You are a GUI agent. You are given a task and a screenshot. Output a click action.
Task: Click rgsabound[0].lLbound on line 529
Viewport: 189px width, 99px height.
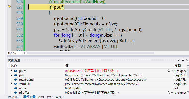[75, 18]
